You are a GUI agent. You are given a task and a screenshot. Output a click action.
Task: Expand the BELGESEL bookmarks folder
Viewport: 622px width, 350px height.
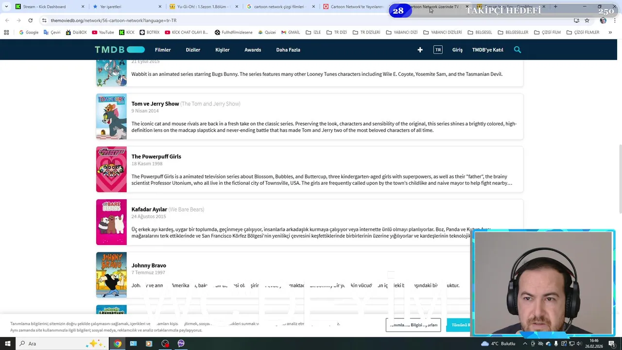pyautogui.click(x=480, y=32)
